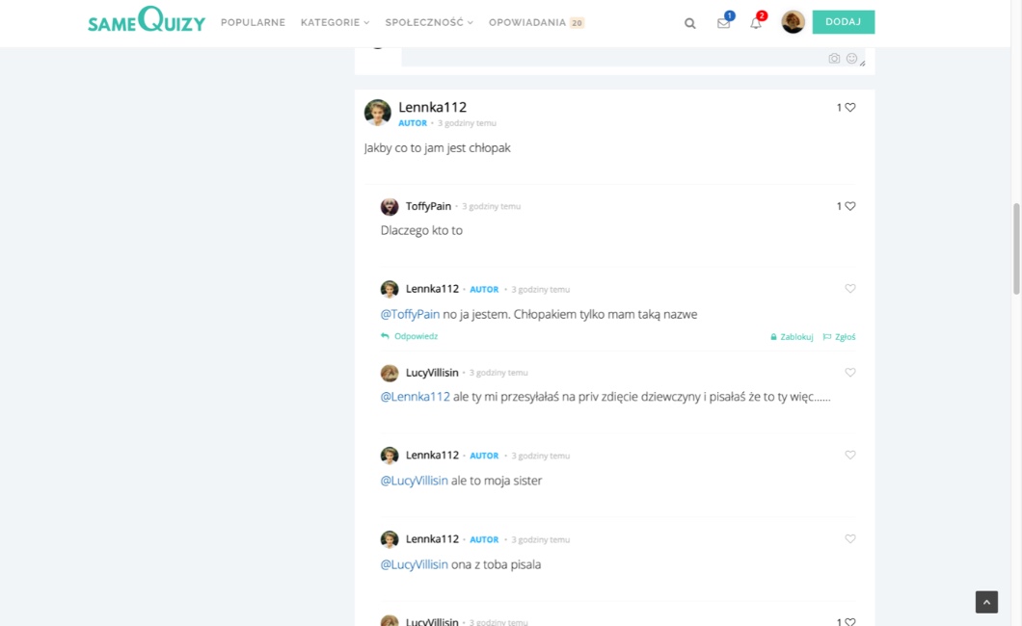Open messages envelope icon in header
This screenshot has width=1022, height=626.
723,23
